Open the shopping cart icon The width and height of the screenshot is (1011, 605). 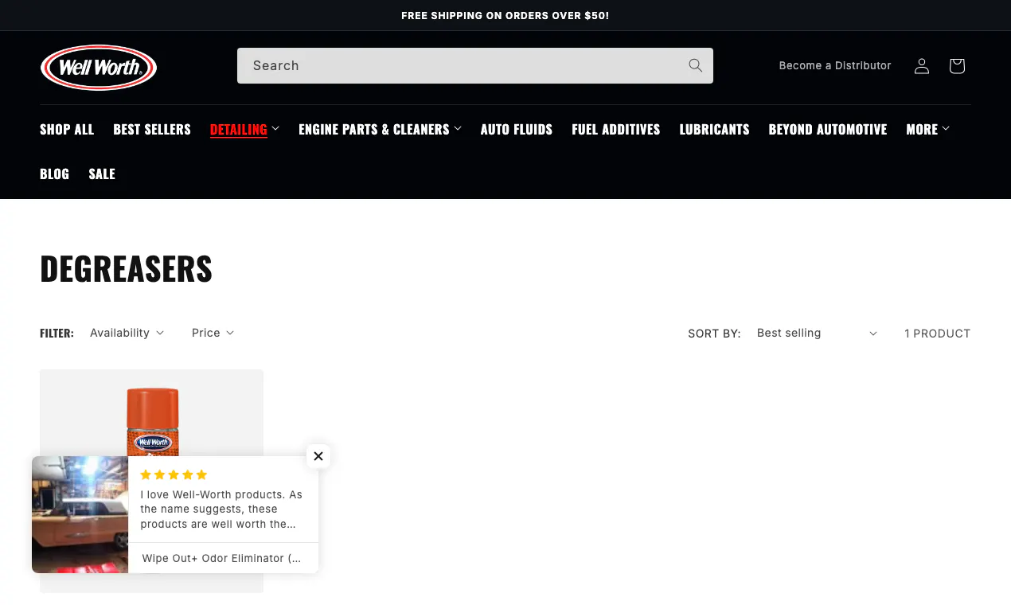coord(957,66)
